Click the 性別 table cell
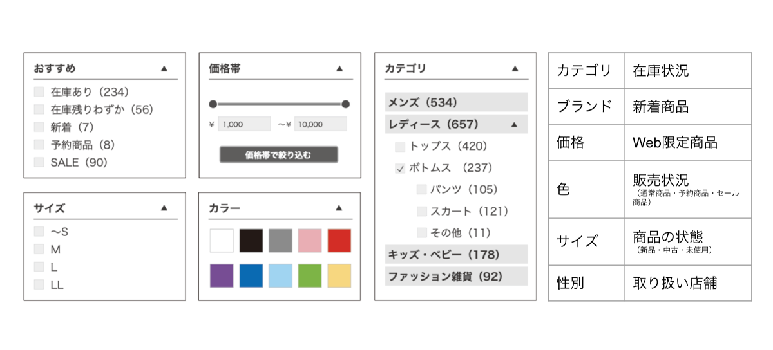 pyautogui.click(x=586, y=283)
